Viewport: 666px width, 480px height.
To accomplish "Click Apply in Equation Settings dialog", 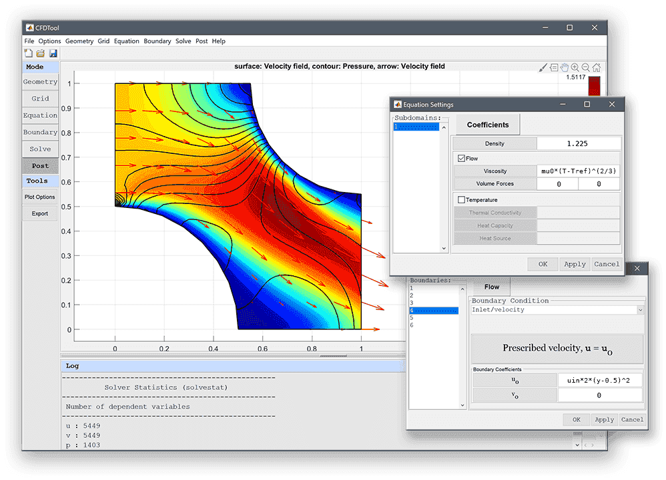I will click(x=575, y=264).
